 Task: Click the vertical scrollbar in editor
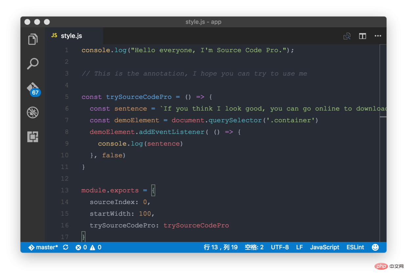click(383, 80)
